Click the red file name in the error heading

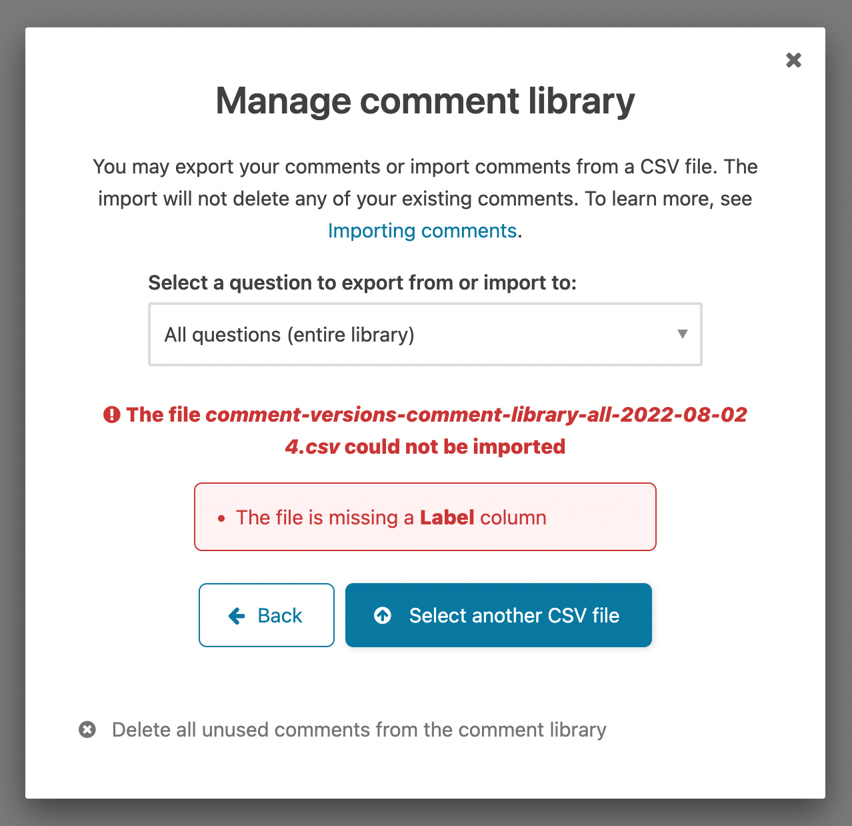pyautogui.click(x=476, y=414)
